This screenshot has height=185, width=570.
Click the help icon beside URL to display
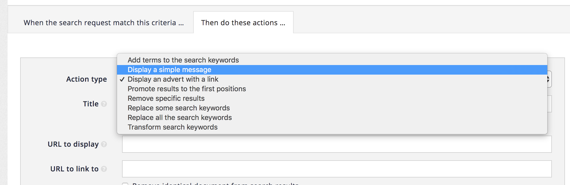point(104,144)
